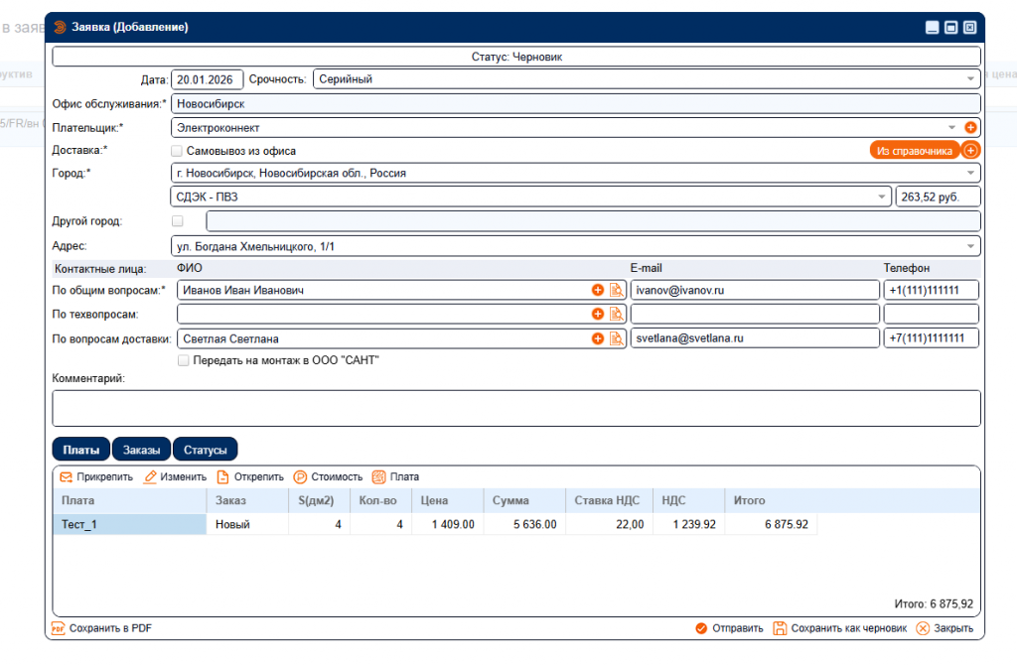Open the Город dropdown list
Screen dimensions: 1017x666
(x=970, y=174)
